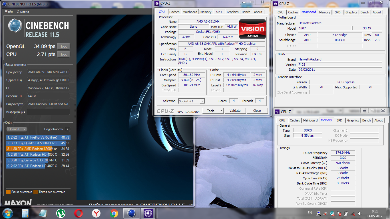Viewport: 390px width, 219px height.
Task: Start the CPU test with its Пуск button
Action: 63,54
